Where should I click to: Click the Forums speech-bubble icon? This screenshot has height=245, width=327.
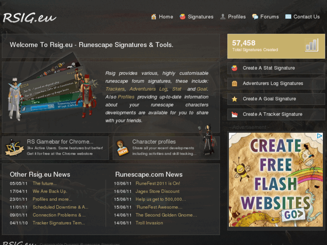click(x=255, y=17)
